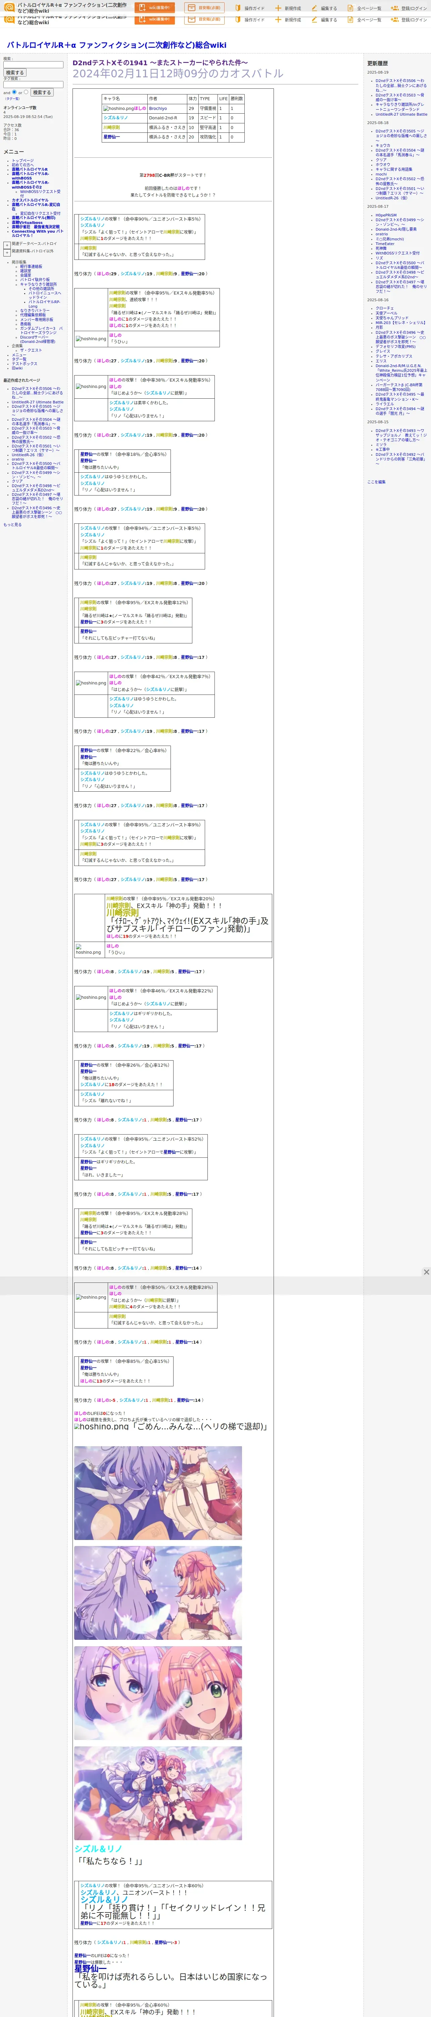Open 天使アーペル in the update history

[386, 313]
